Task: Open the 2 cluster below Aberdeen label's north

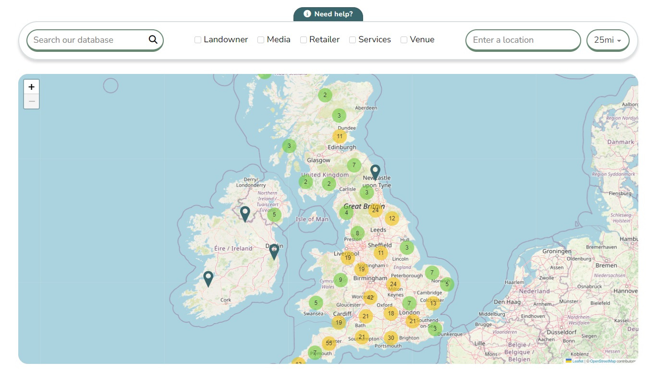Action: pyautogui.click(x=325, y=95)
